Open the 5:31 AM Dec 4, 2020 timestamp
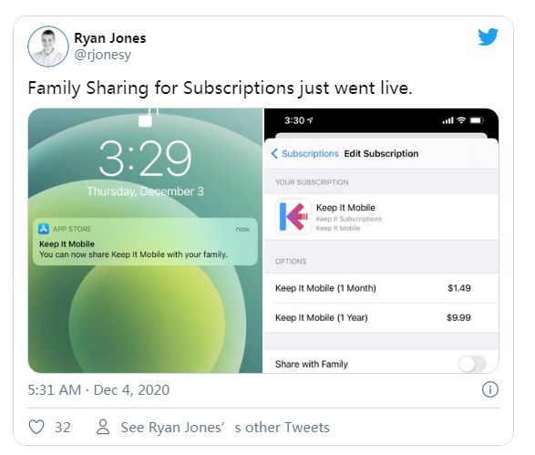The width and height of the screenshot is (535, 455). [x=98, y=390]
